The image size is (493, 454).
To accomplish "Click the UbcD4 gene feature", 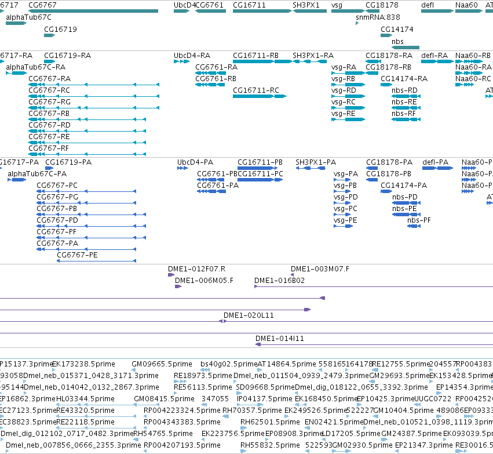I will pos(182,11).
